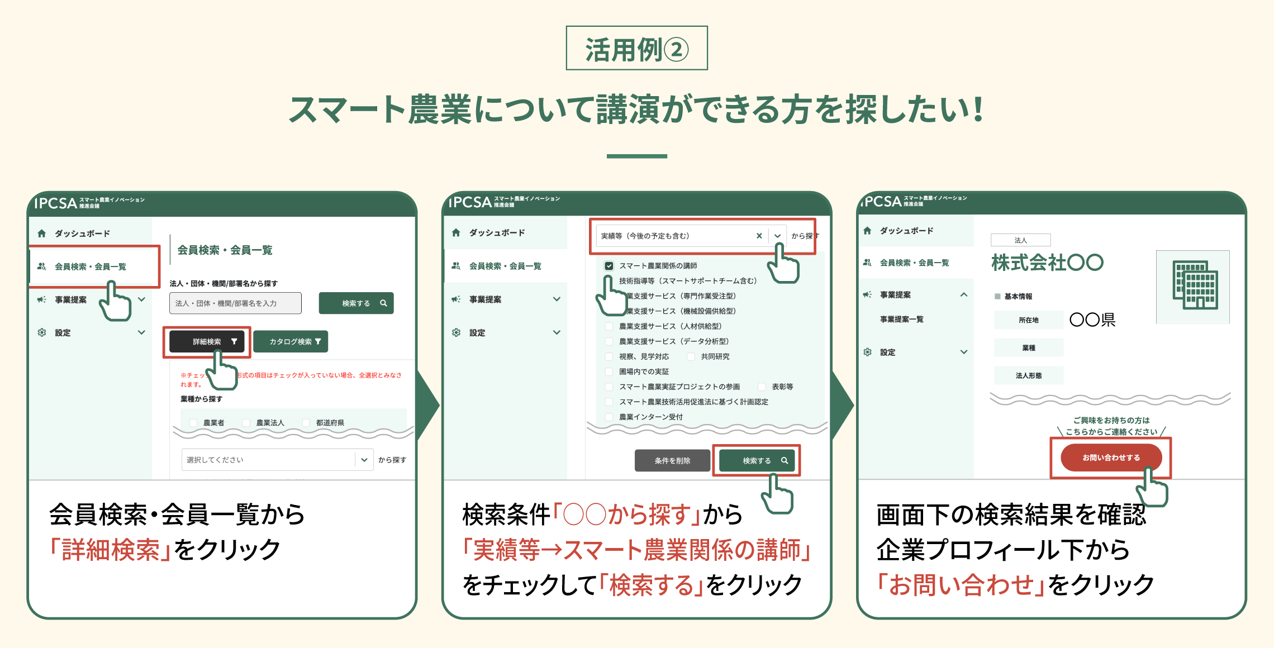Expand the 実績等 dropdown arrow

click(777, 236)
